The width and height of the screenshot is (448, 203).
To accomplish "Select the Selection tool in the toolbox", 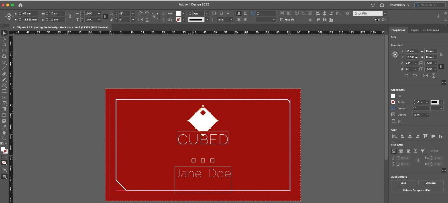I will coord(4,33).
